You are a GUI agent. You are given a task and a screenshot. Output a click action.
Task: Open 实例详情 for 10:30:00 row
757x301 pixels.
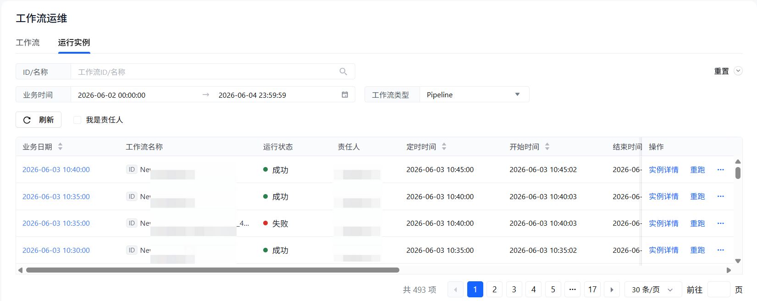[663, 250]
